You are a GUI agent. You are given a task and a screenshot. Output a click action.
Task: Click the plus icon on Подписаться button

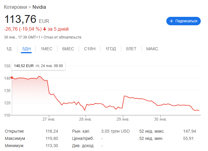click(171, 21)
